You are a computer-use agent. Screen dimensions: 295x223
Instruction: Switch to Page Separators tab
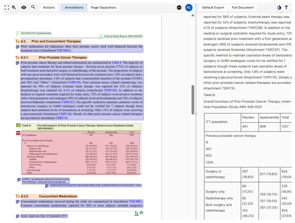[103, 7]
